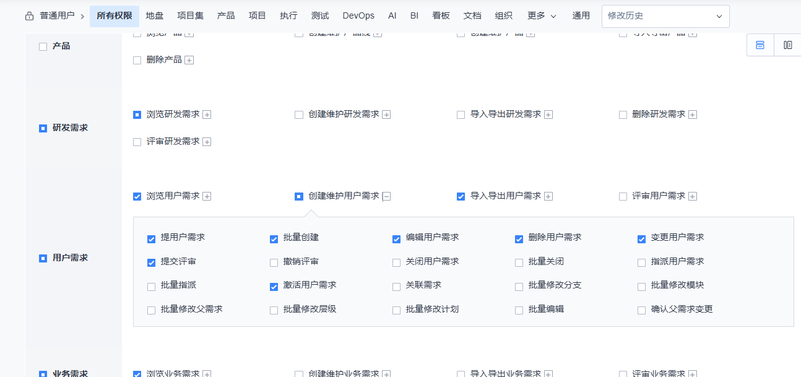Check the 批量修改分支 checkbox
The height and width of the screenshot is (377, 801).
[x=519, y=287]
